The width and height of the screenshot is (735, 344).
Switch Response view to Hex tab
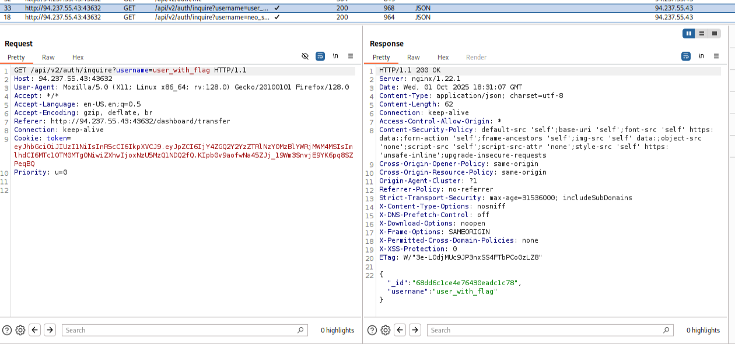click(443, 57)
